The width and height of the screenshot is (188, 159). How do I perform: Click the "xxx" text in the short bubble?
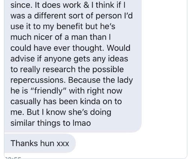coord(63,144)
